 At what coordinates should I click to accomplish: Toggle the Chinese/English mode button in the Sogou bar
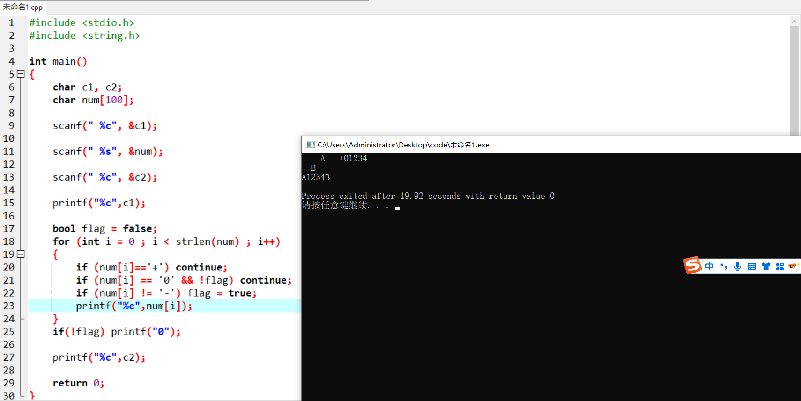tap(710, 266)
